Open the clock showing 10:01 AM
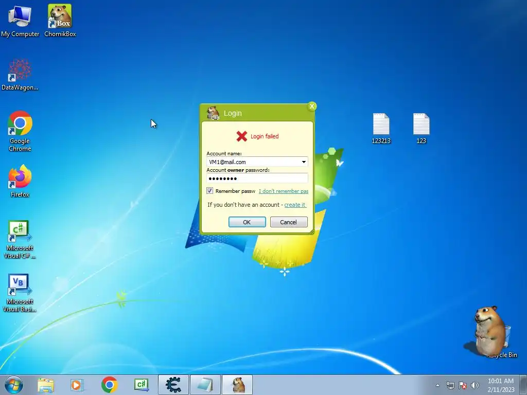This screenshot has width=527, height=395. tap(501, 385)
